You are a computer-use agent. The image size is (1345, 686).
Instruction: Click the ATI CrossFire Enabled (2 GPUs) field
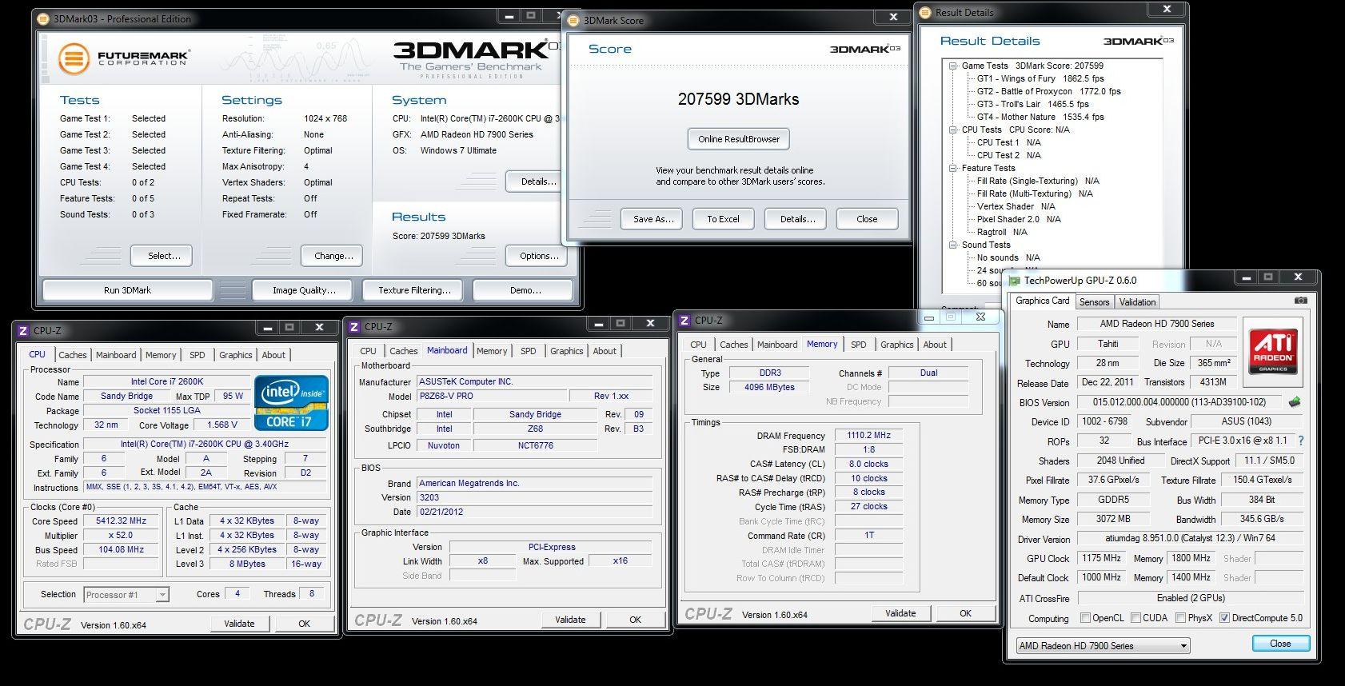click(1191, 598)
